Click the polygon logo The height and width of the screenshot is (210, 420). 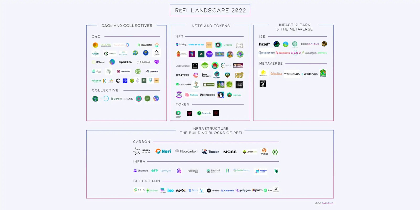pyautogui.click(x=243, y=190)
